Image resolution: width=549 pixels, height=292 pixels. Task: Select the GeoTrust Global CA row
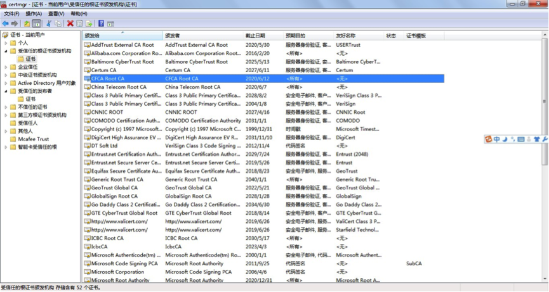tap(264, 188)
